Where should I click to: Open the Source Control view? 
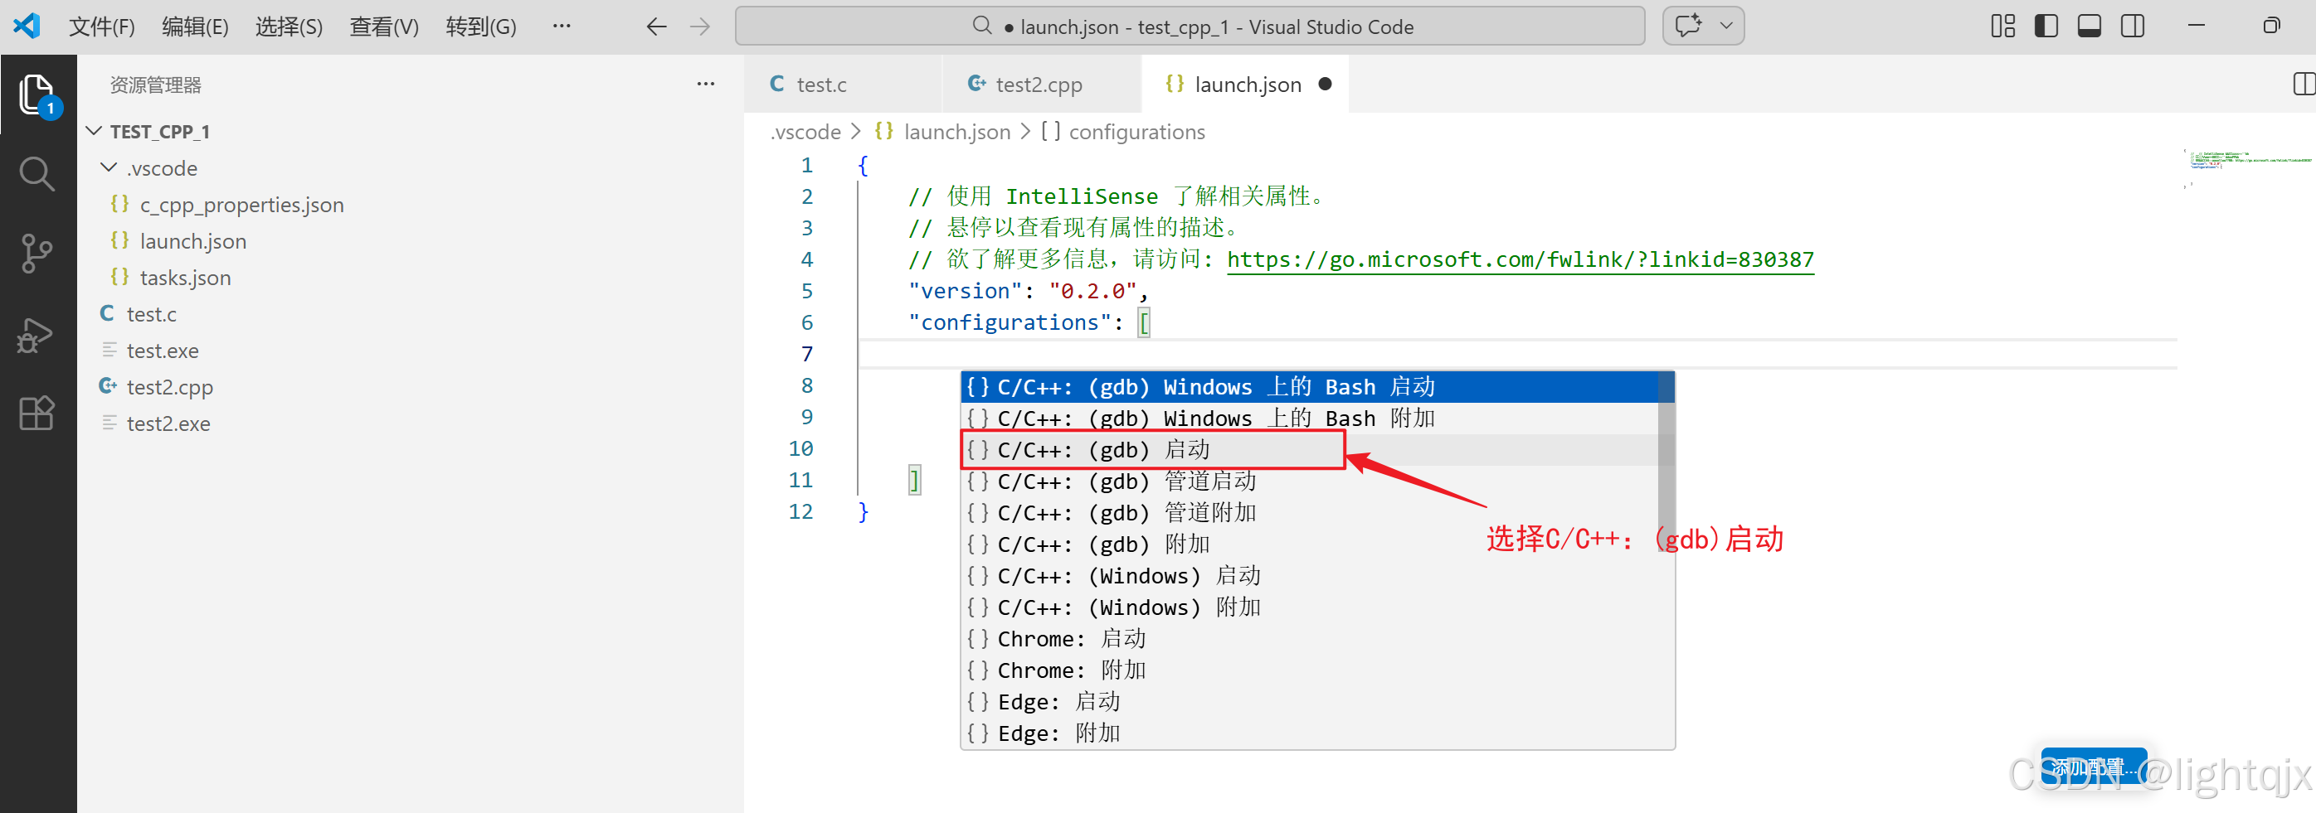tap(36, 254)
